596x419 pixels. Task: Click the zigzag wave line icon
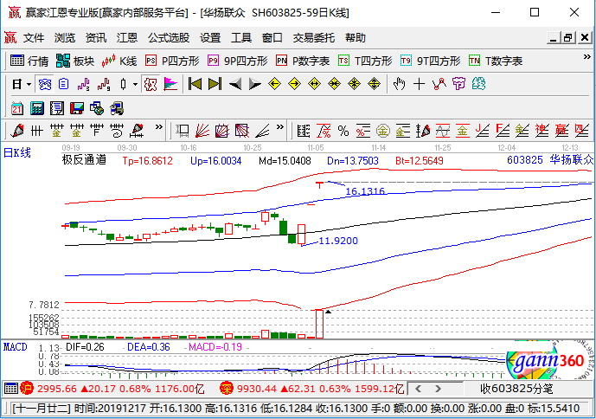[x=439, y=84]
